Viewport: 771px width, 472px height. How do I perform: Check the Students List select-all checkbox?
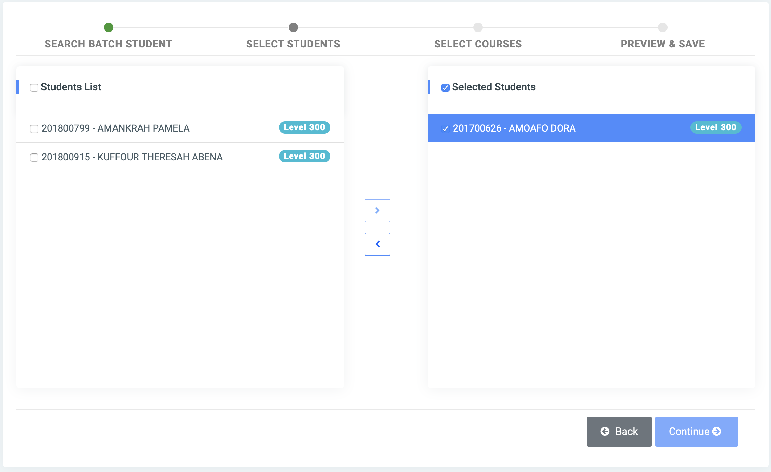34,88
